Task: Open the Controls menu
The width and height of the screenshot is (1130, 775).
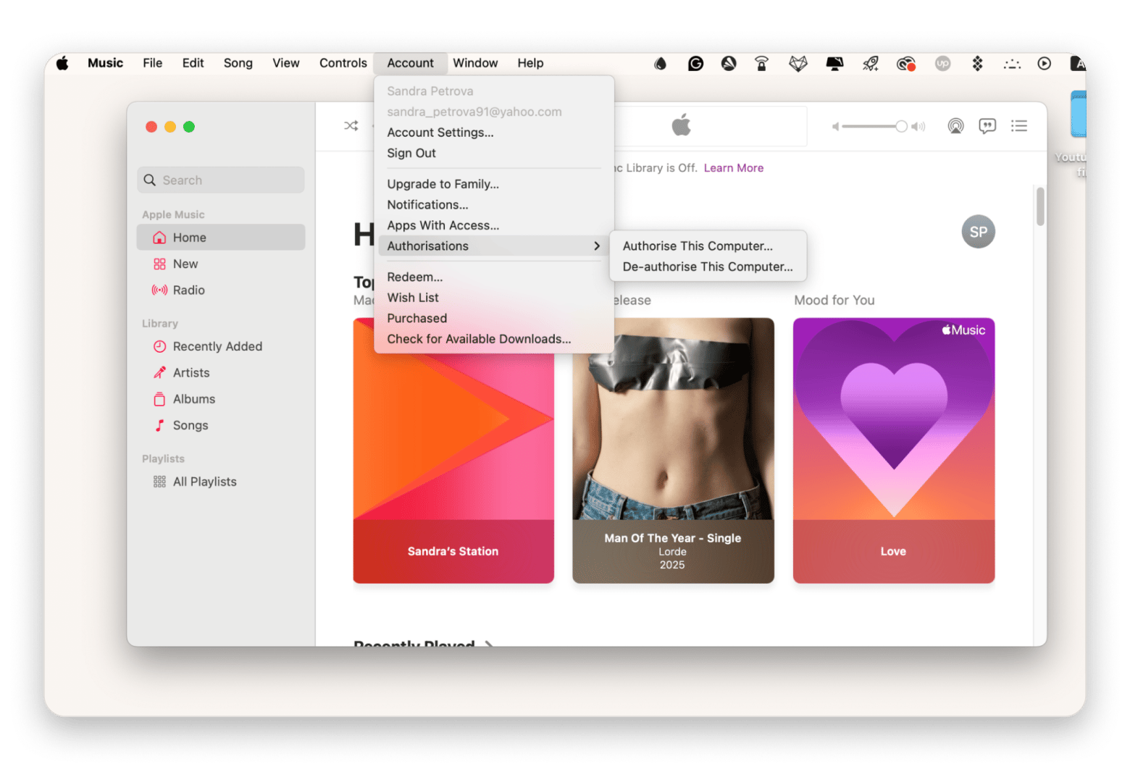Action: pos(343,63)
